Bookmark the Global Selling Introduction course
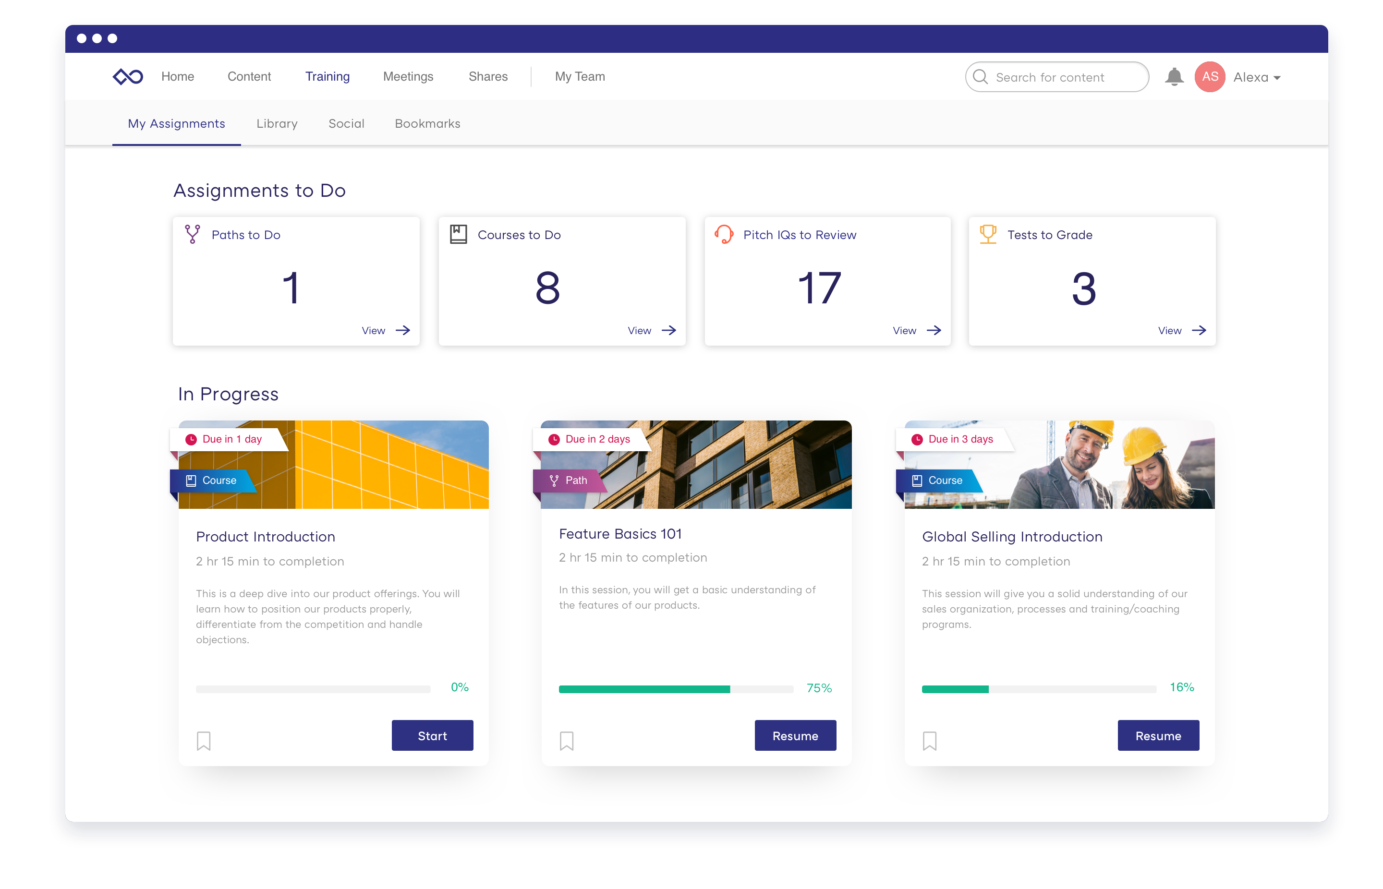The image size is (1383, 889). (x=930, y=741)
